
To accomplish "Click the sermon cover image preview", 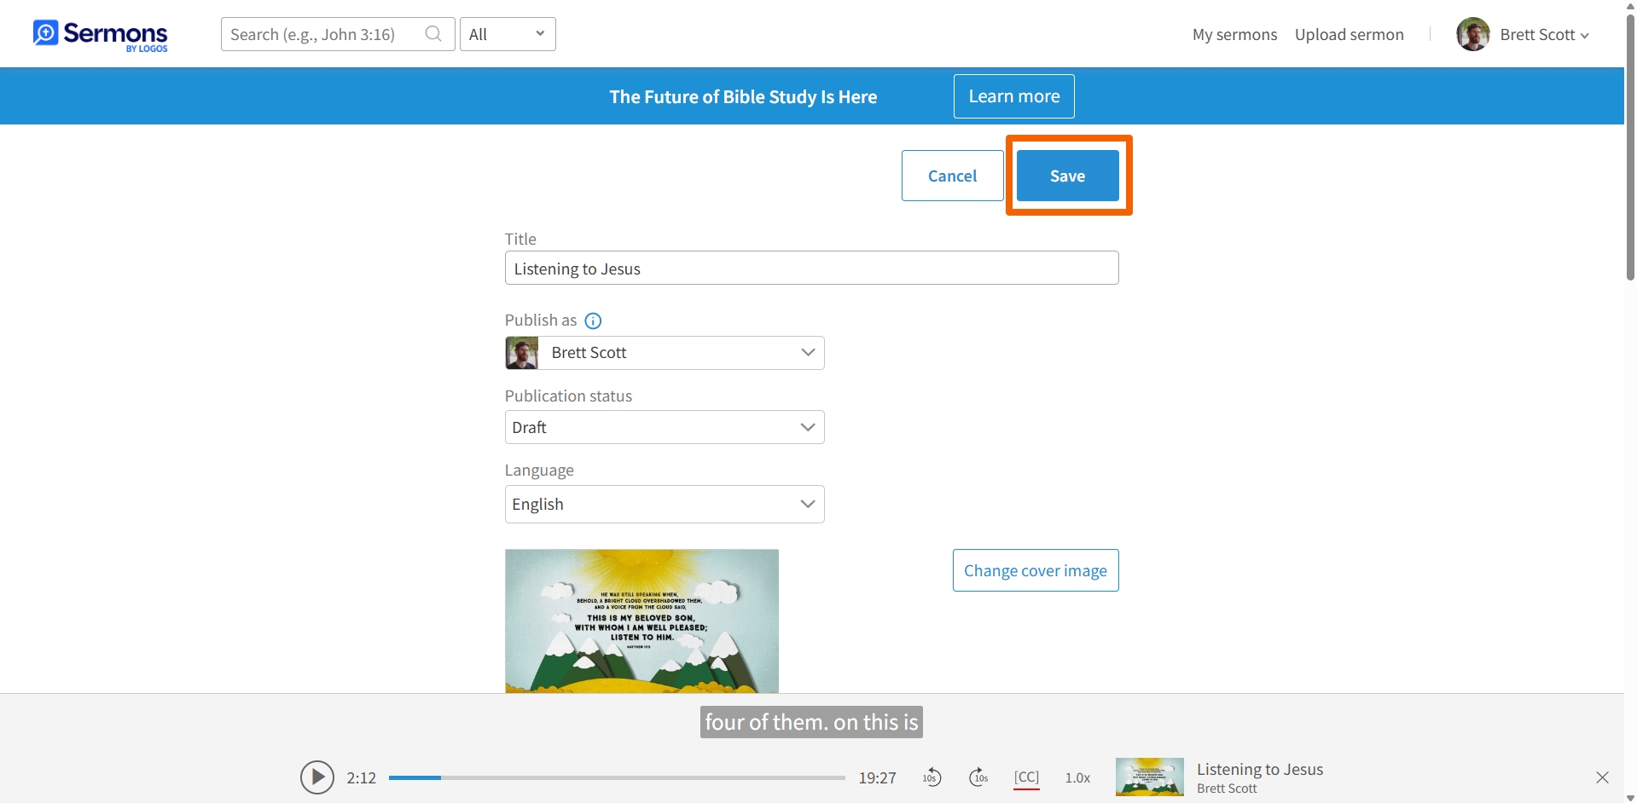I will coord(641,621).
